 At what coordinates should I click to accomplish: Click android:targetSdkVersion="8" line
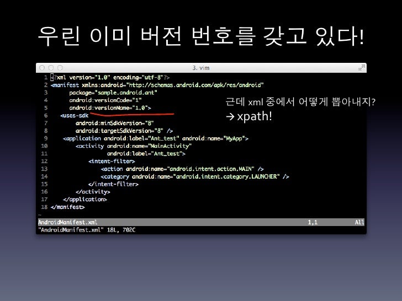coord(124,131)
